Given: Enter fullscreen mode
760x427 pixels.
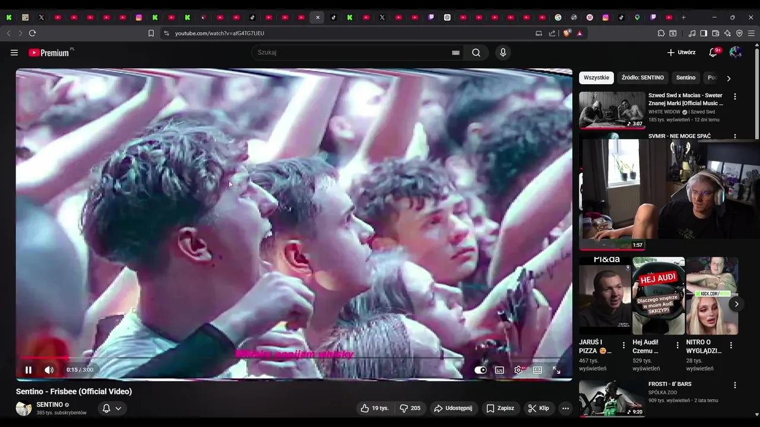Looking at the screenshot, I should coord(556,369).
